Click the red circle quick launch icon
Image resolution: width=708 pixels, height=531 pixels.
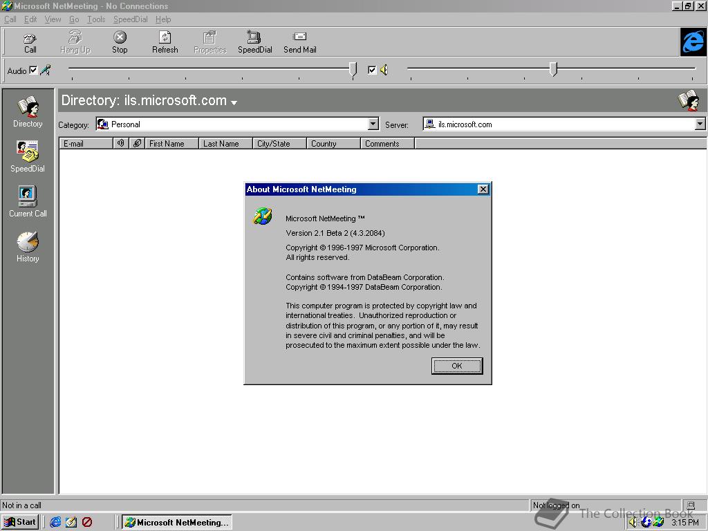86,522
